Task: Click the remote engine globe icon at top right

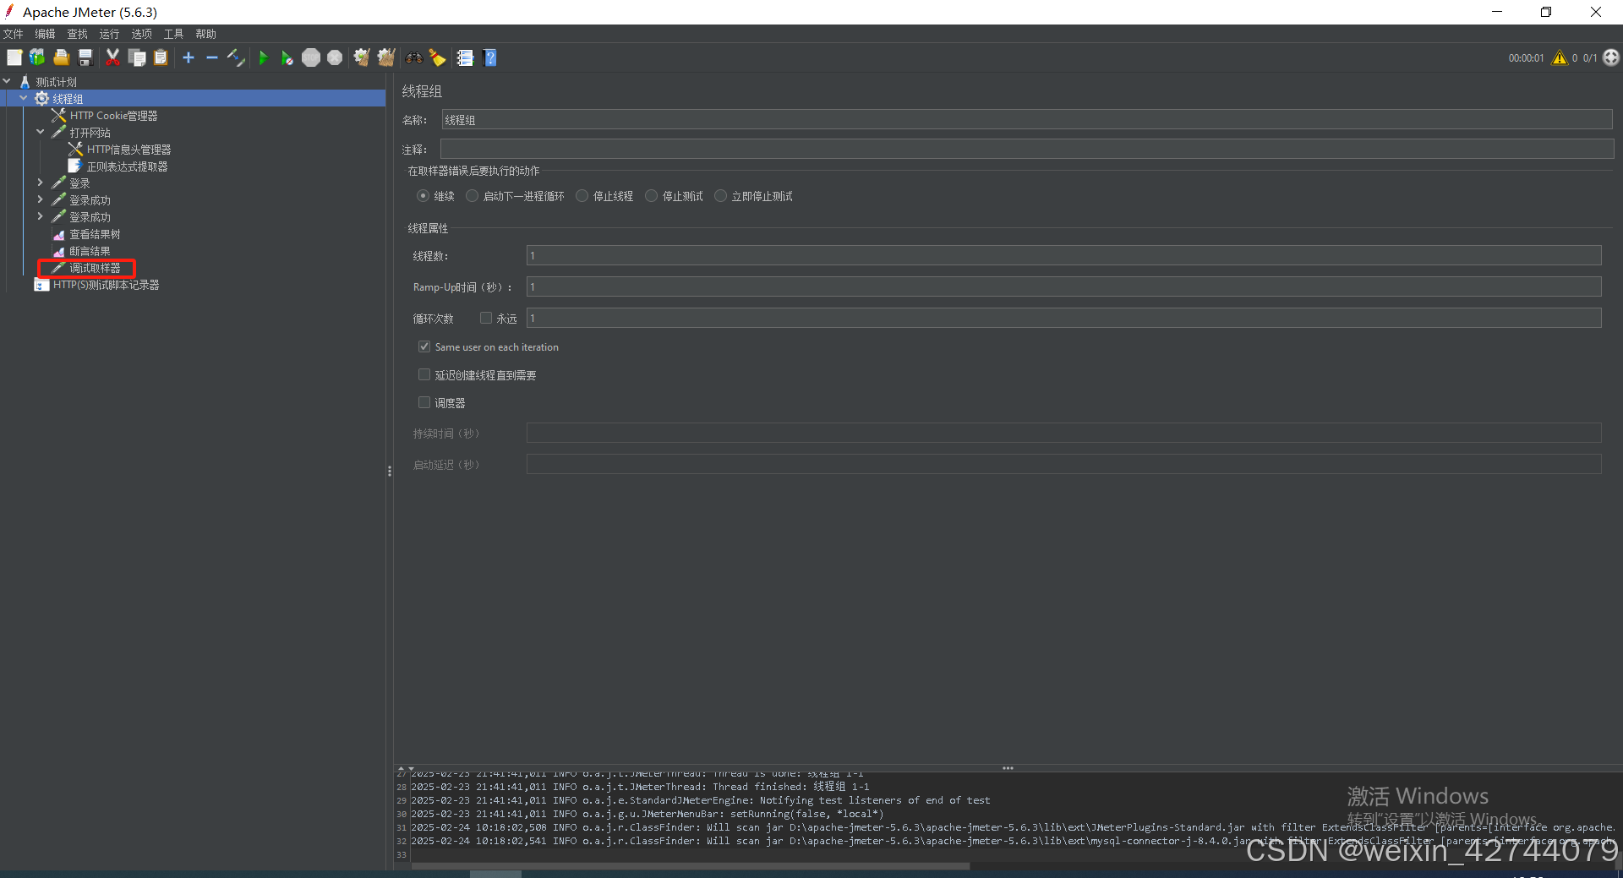Action: pyautogui.click(x=1611, y=57)
